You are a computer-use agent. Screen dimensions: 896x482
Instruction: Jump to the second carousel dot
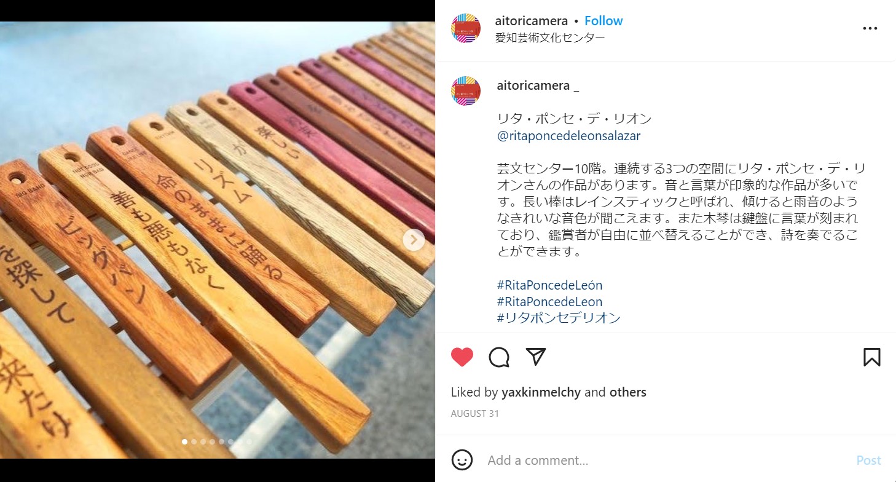(x=194, y=441)
